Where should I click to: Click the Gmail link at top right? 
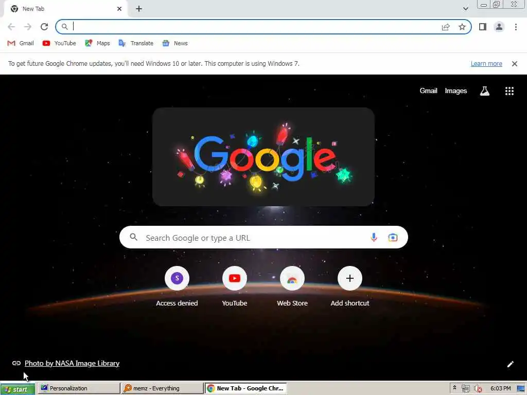pos(428,91)
